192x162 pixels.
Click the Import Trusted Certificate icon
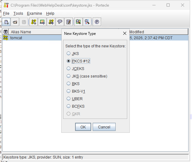pyautogui.click(x=42, y=22)
